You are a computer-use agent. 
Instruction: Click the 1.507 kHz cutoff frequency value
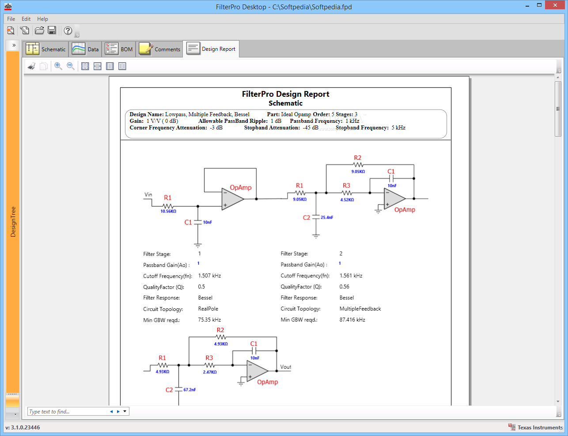click(x=209, y=276)
